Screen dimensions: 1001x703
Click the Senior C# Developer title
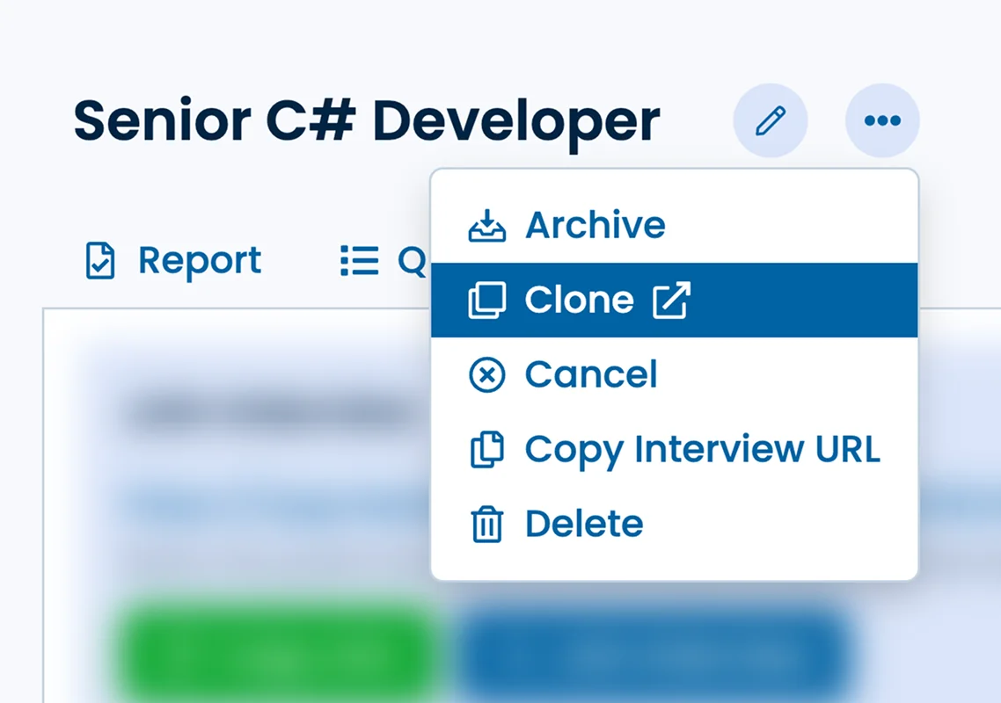(x=365, y=120)
